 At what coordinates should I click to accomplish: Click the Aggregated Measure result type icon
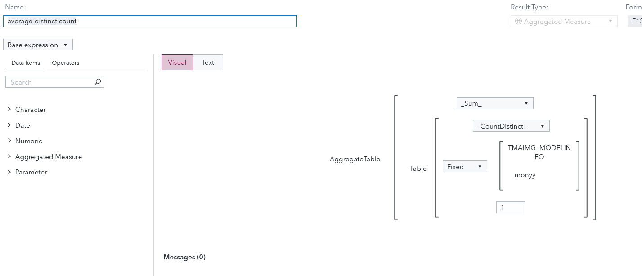click(x=518, y=21)
